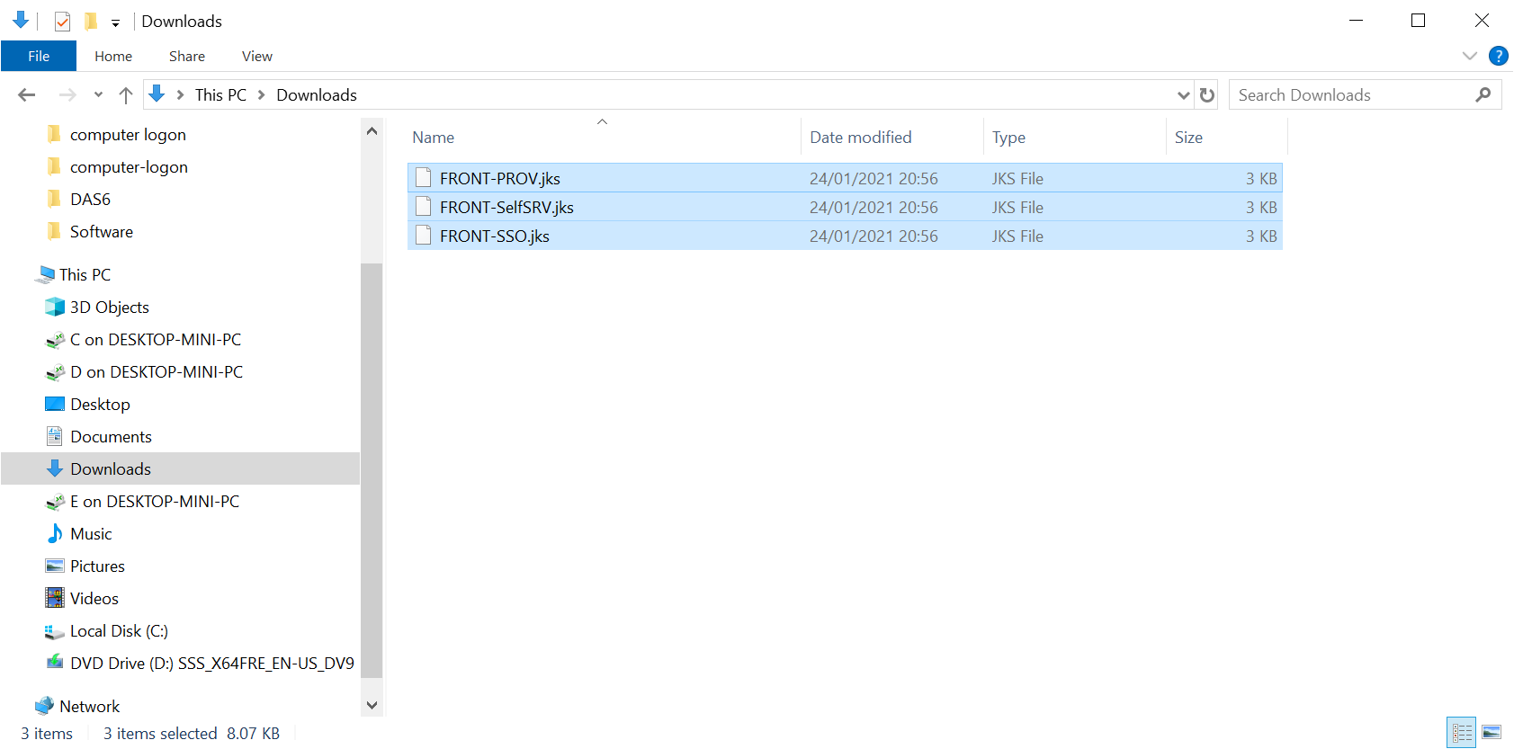1514x749 pixels.
Task: Expand the chevron after This PC breadcrumb
Action: (262, 94)
